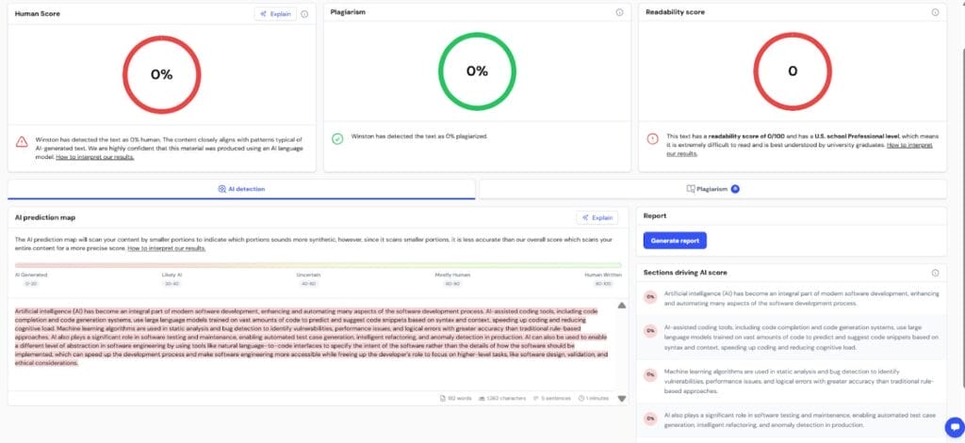Click the scroll up arrow of the text area
965x443 pixels.
621,306
